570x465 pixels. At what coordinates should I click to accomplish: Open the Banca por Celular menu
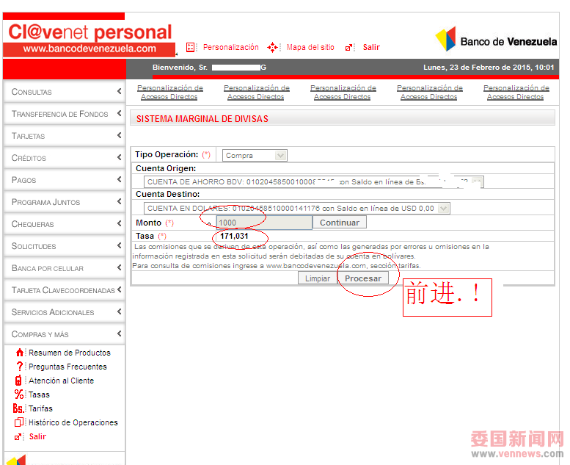point(65,268)
